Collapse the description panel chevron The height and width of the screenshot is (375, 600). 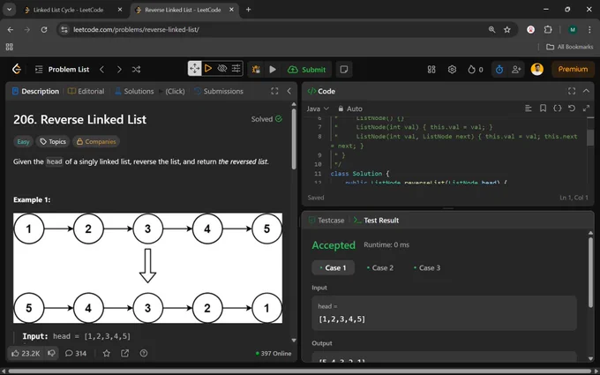point(289,91)
